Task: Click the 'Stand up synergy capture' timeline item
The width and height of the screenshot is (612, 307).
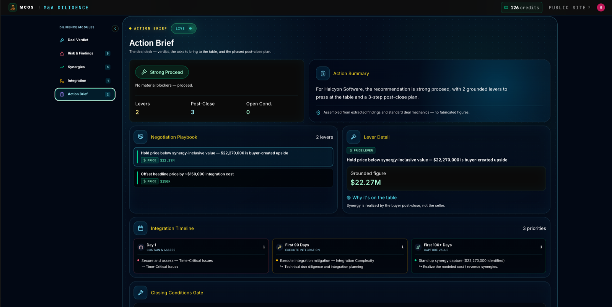Action: click(461, 261)
